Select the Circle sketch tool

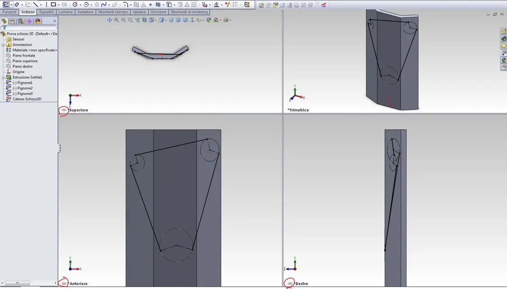[75, 5]
